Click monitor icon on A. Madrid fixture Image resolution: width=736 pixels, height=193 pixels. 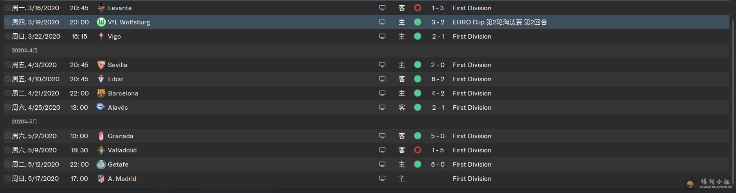pos(382,178)
